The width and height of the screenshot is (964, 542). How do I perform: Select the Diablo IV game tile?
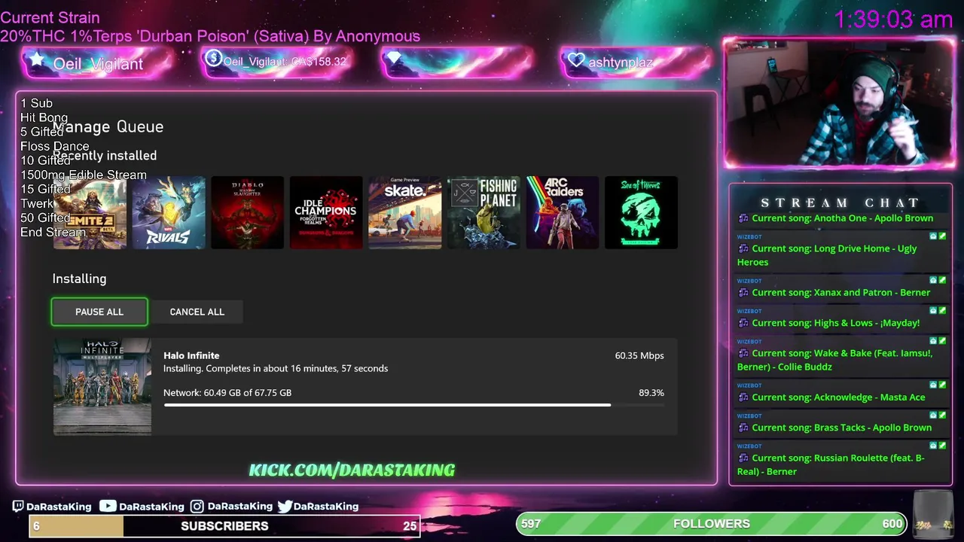point(247,213)
